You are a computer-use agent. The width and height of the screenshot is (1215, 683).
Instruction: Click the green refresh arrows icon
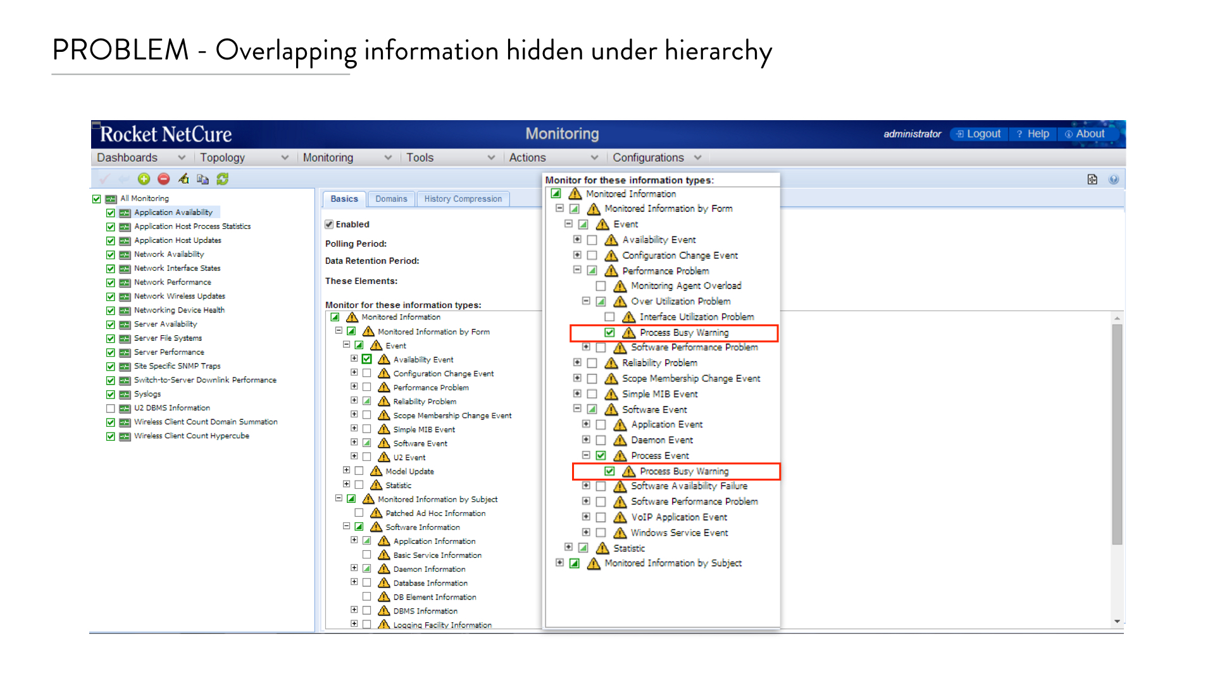222,179
